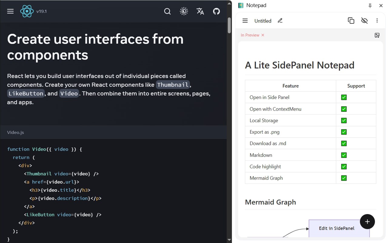Select the Video.js file tab
This screenshot has width=388, height=243.
click(x=15, y=132)
